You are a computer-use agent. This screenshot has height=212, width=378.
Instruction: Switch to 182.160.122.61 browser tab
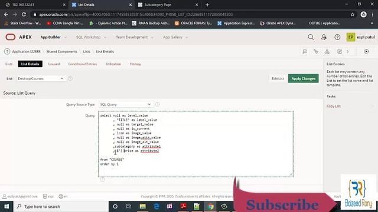point(35,5)
